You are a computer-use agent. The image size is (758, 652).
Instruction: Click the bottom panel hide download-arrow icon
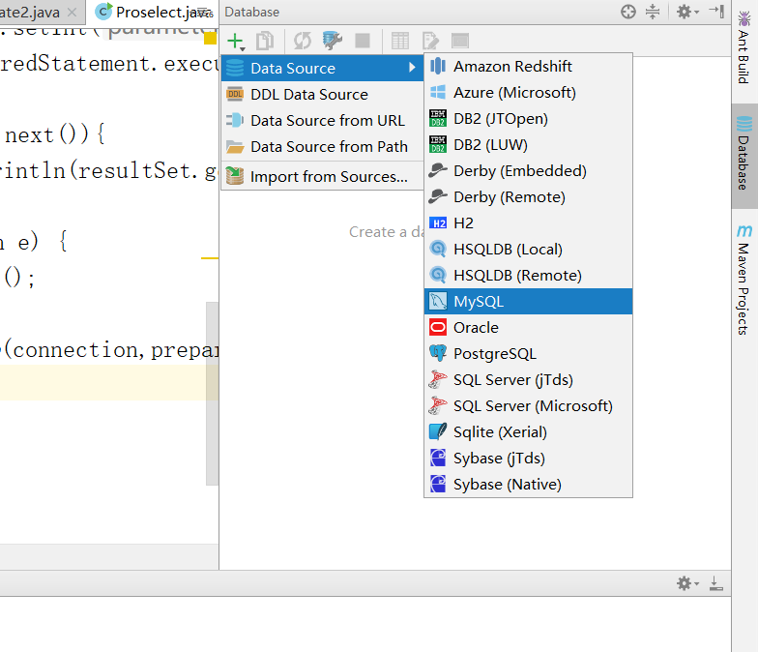pyautogui.click(x=715, y=583)
